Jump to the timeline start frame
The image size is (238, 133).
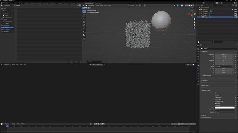tap(95, 124)
